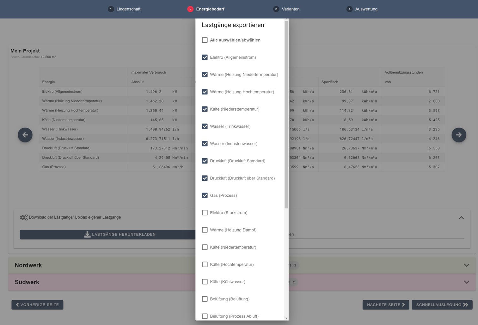Check Kälte (Kühlwasser) option

pyautogui.click(x=205, y=282)
